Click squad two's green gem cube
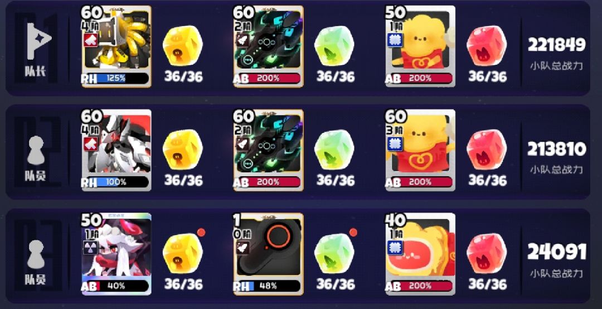 334,149
